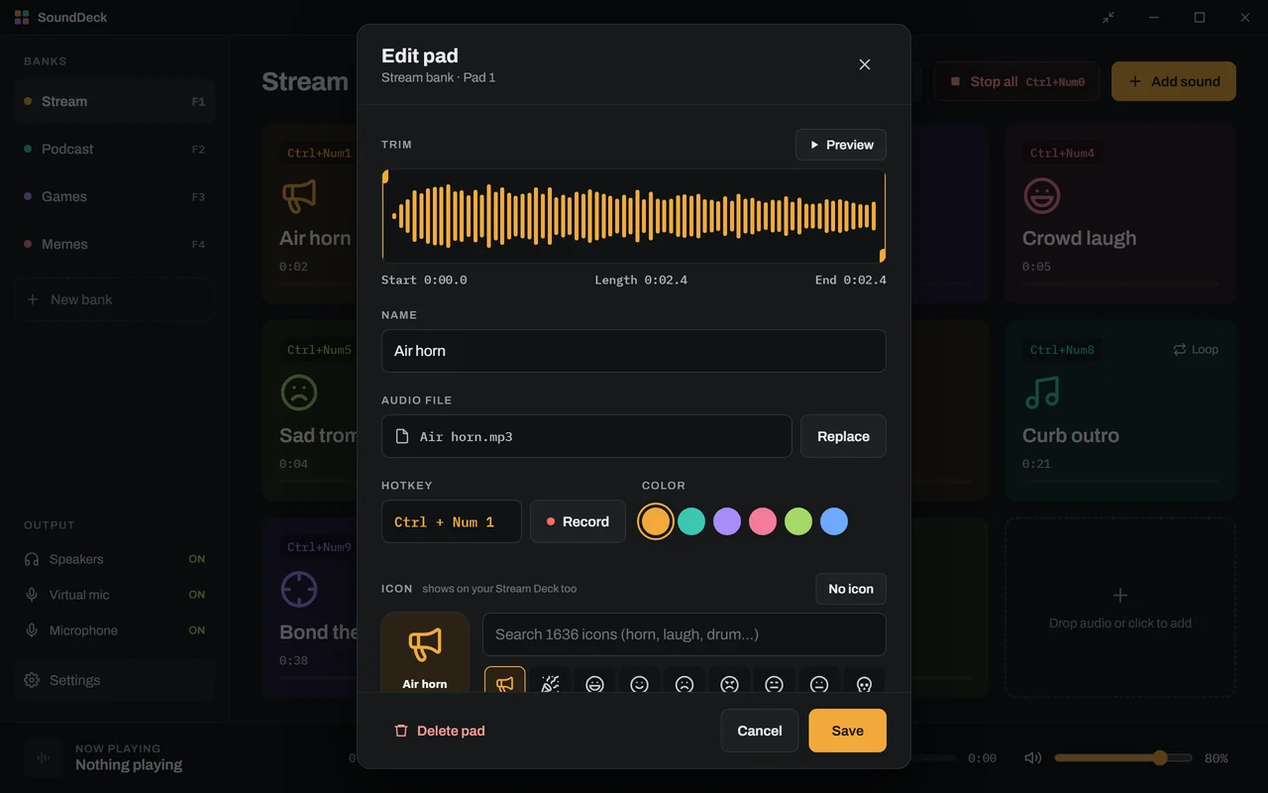Toggle Speakers output ON badge
This screenshot has height=793, width=1268.
pyautogui.click(x=197, y=559)
